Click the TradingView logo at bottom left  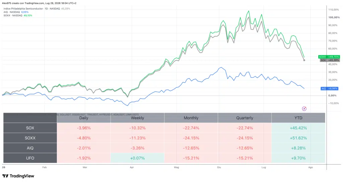(x=18, y=176)
